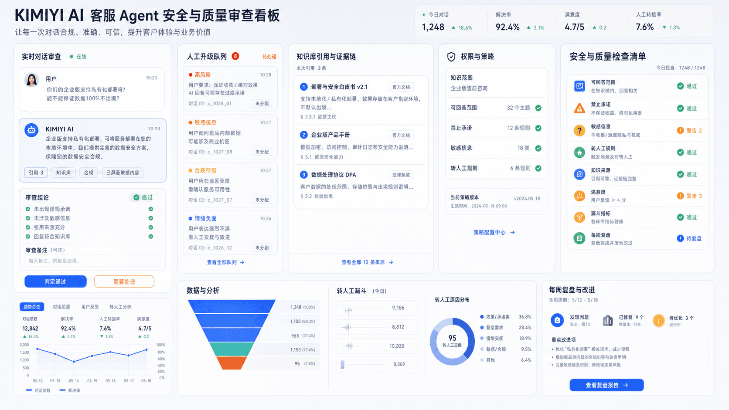Open 查看全部队列 arrow link

coord(225,262)
